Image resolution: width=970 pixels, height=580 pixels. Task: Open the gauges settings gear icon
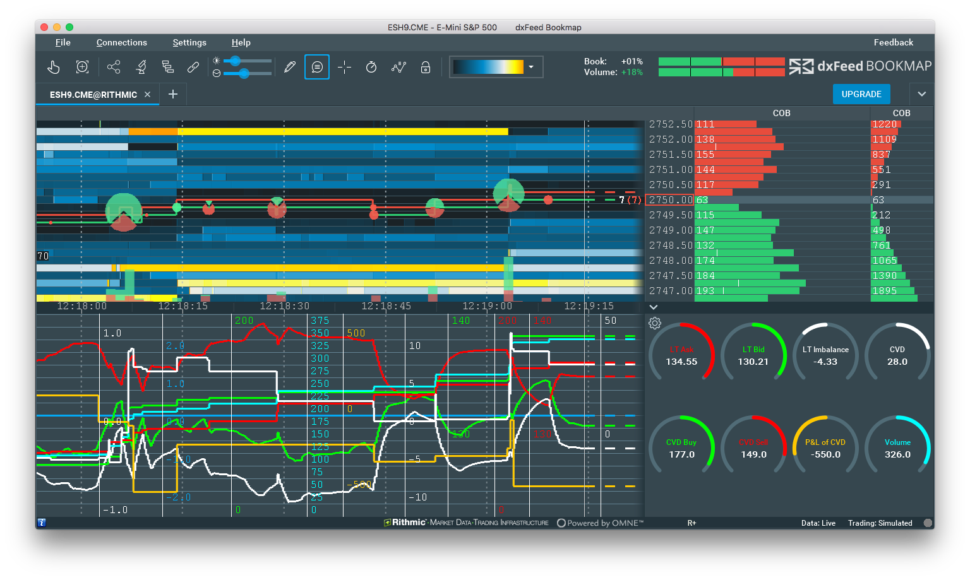pos(655,323)
